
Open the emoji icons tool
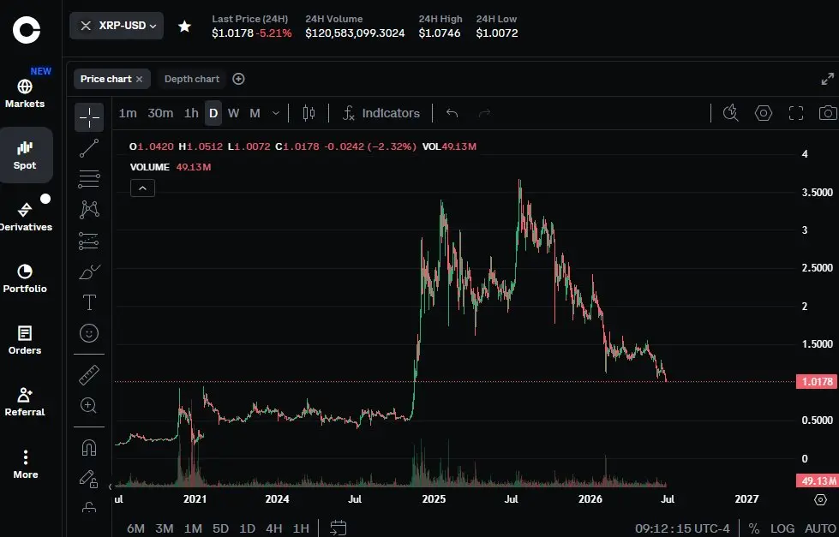tap(89, 333)
